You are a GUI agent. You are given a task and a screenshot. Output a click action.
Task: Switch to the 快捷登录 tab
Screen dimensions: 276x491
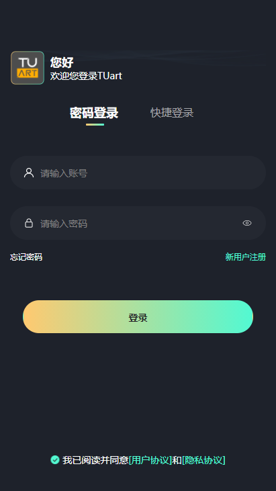coord(172,113)
